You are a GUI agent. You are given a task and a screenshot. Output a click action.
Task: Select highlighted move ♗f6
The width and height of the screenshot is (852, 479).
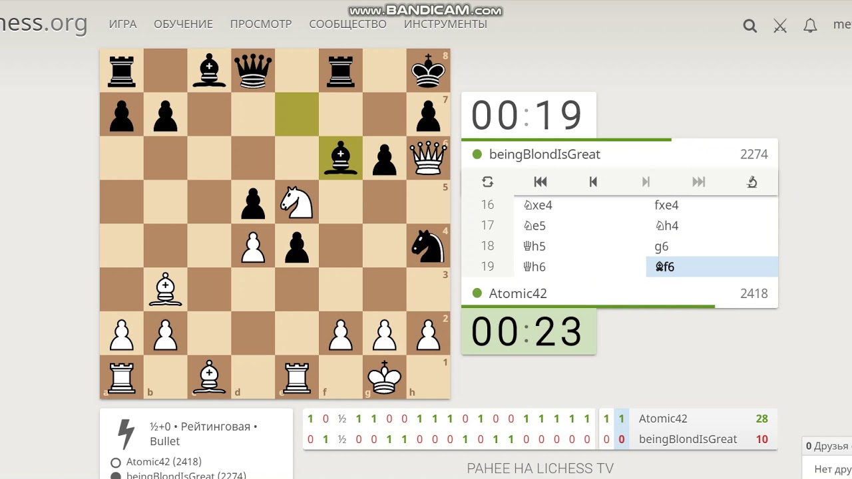[x=712, y=267]
